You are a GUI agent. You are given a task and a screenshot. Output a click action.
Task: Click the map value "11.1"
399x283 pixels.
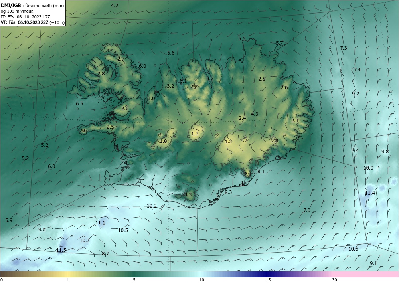pyautogui.click(x=100, y=223)
